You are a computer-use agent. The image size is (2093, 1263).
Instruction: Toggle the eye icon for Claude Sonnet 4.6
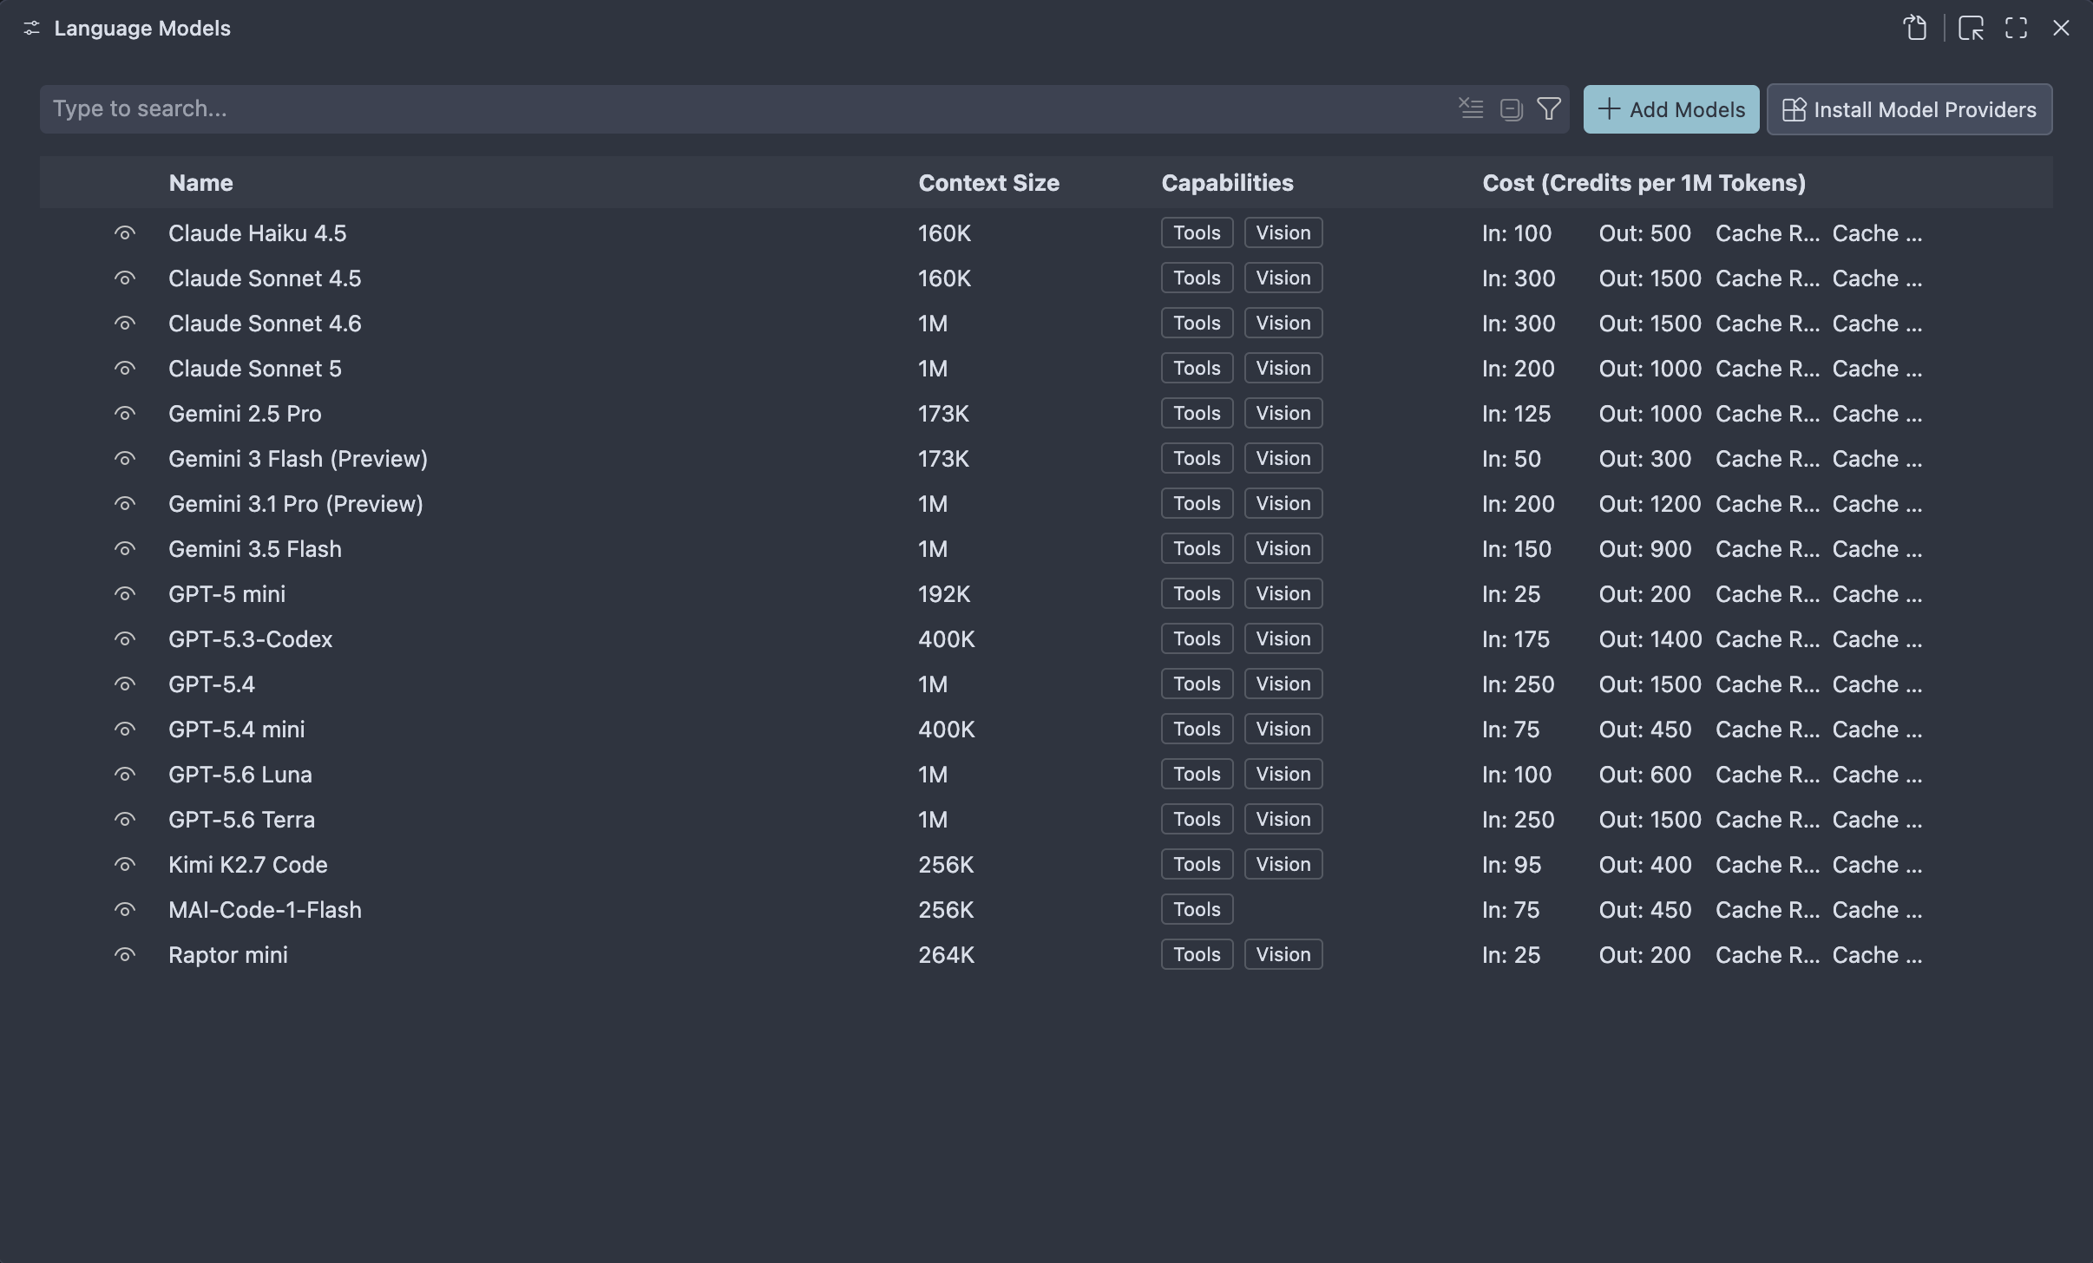tap(125, 324)
